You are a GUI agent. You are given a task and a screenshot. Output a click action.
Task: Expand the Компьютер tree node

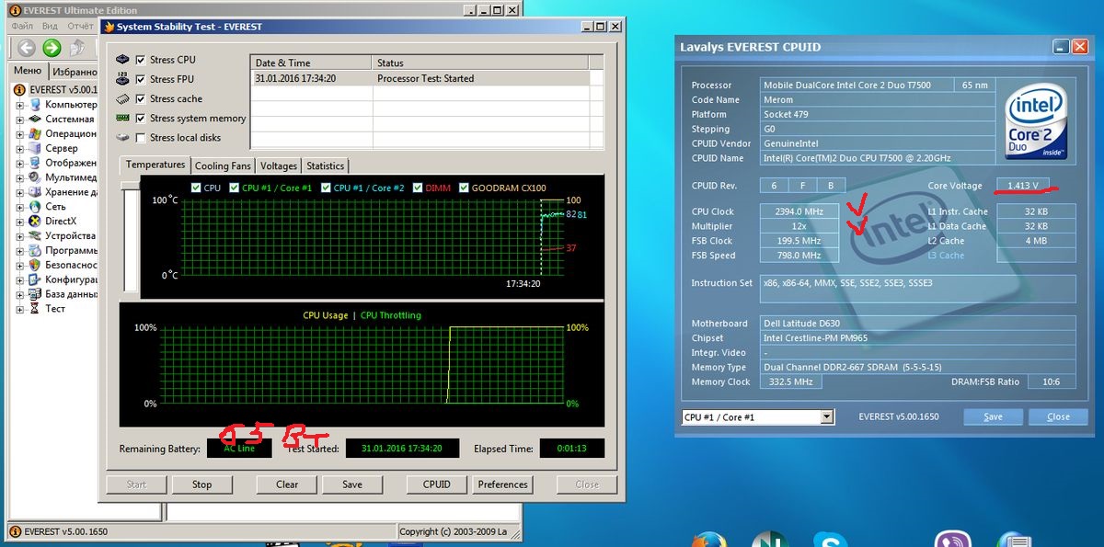(x=20, y=105)
